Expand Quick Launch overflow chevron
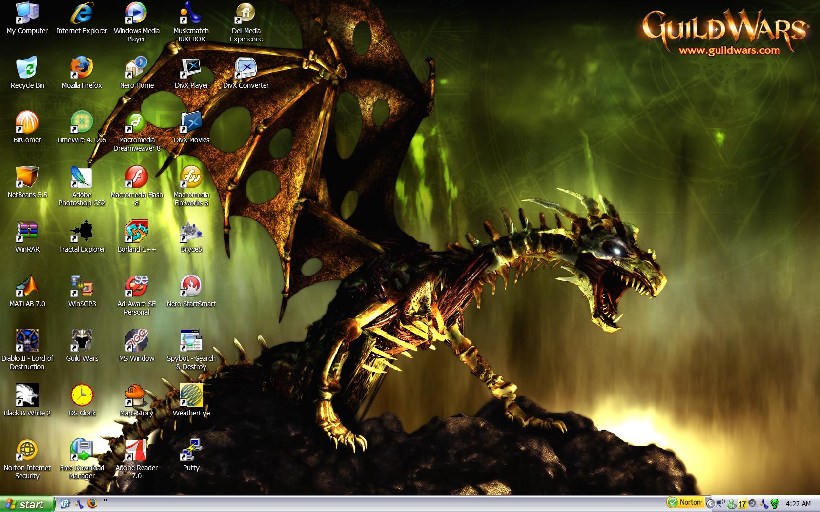 tap(106, 500)
